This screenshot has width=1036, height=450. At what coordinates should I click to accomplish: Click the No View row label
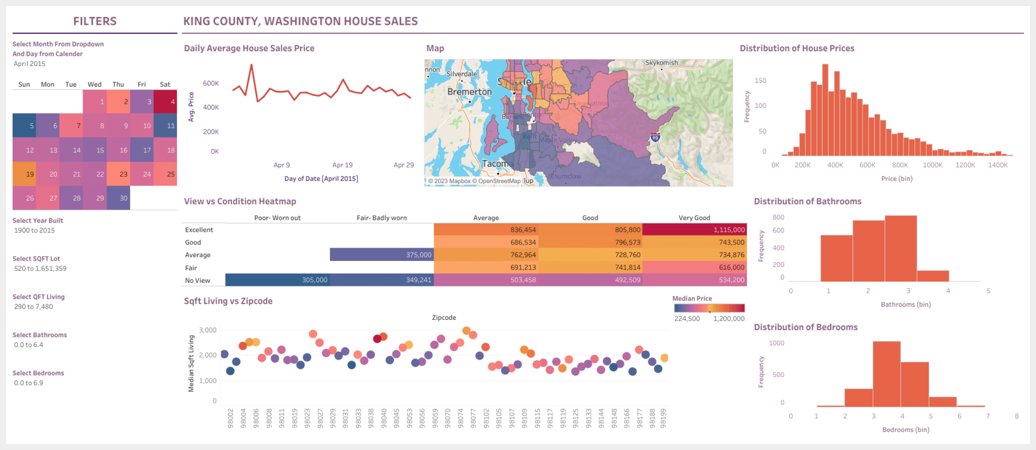point(198,280)
